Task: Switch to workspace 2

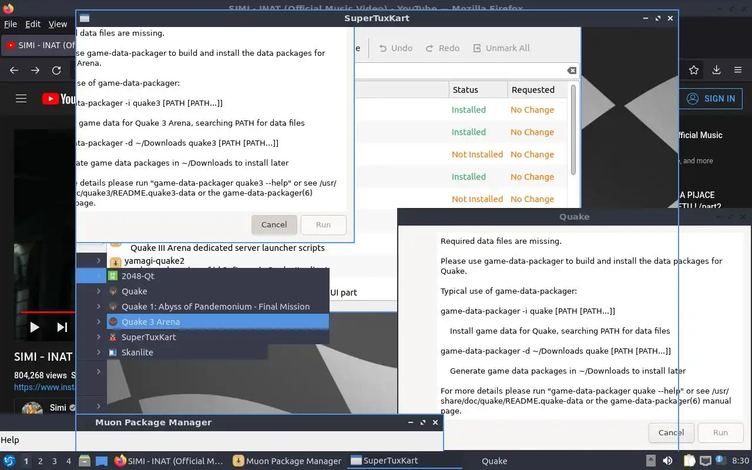Action: click(41, 461)
